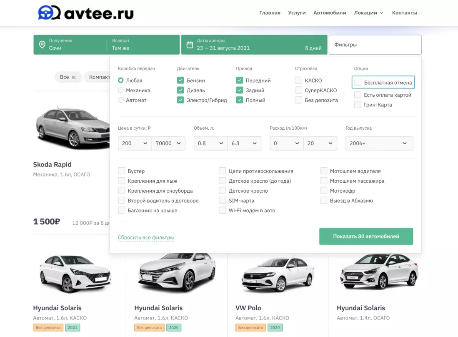Open the Услуги menu item

click(x=297, y=13)
